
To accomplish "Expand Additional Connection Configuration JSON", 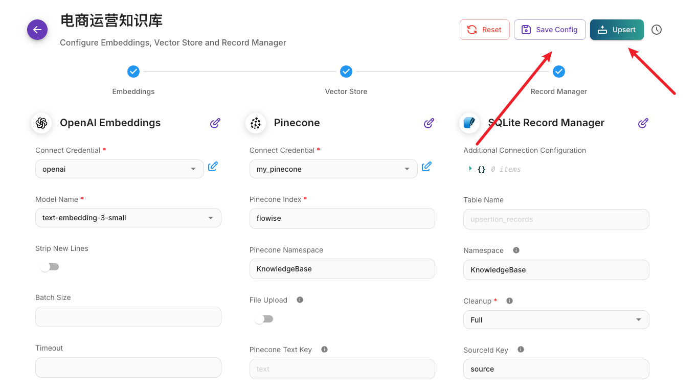I will coord(470,169).
